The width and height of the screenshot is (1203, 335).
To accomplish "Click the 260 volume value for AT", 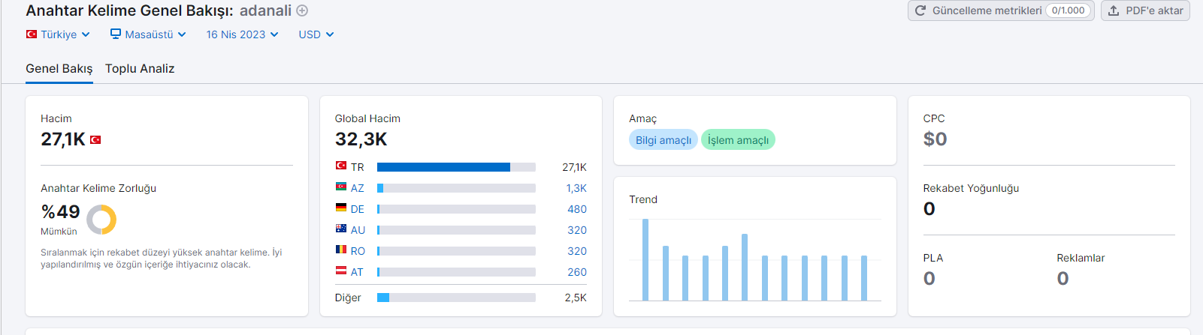I will coord(577,272).
